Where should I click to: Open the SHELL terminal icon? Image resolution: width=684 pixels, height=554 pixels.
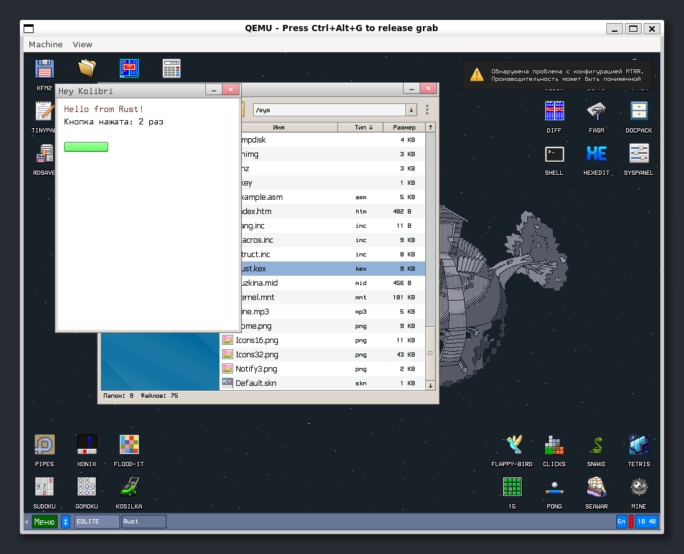click(x=554, y=154)
